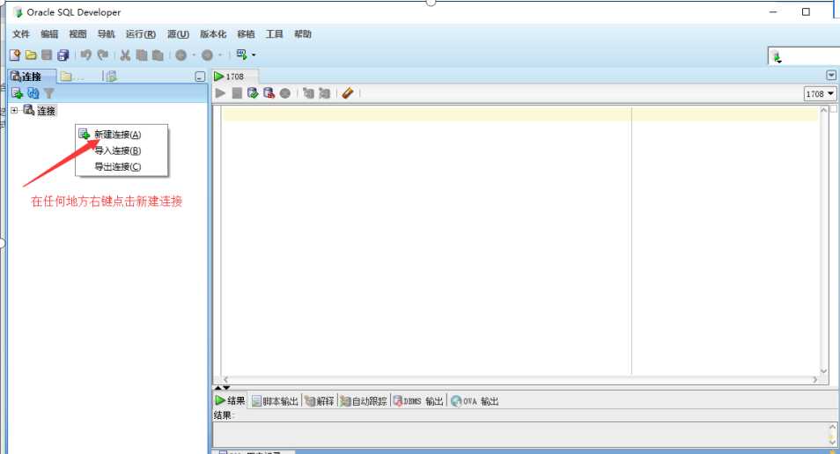
Task: Click the up splitter arrow above results
Action: click(217, 387)
